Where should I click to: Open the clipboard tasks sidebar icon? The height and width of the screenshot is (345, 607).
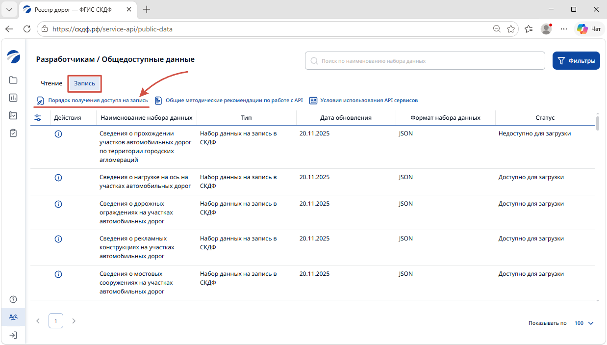(13, 133)
